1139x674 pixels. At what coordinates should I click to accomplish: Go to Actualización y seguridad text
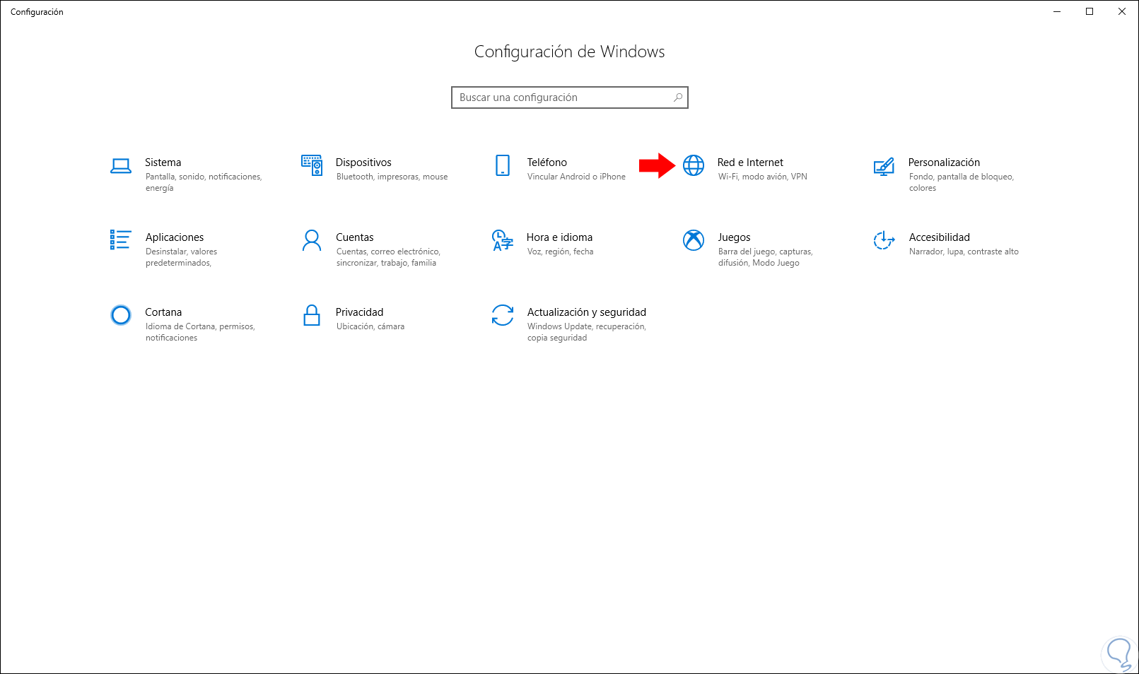(586, 312)
